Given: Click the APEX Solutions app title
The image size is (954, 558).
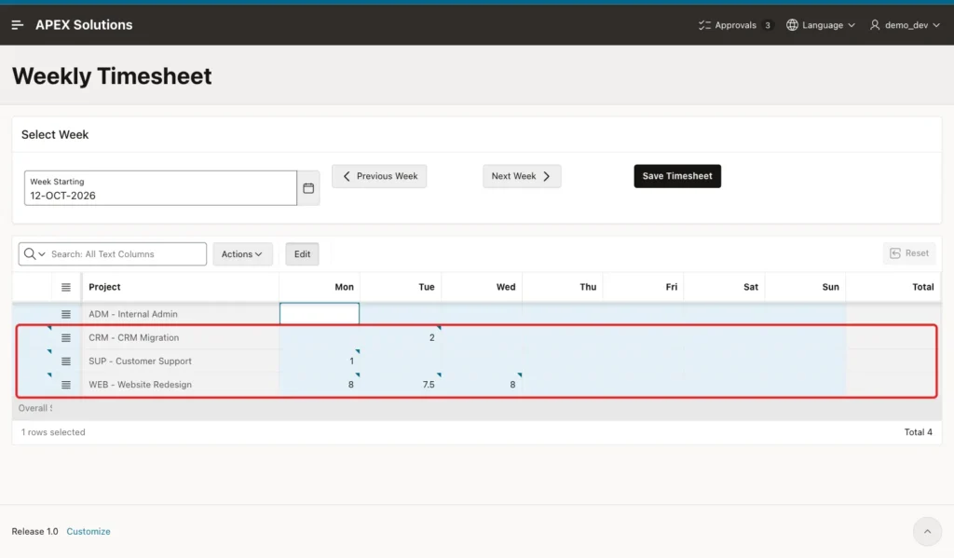Looking at the screenshot, I should click(84, 25).
